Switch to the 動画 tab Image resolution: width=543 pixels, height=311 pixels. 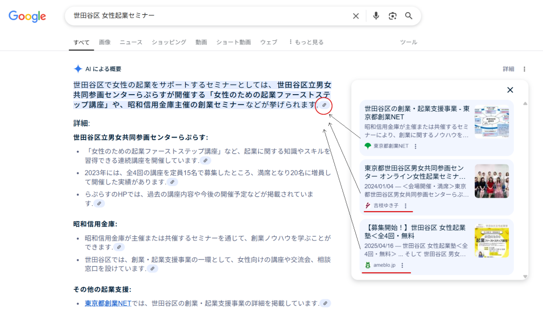tap(201, 42)
